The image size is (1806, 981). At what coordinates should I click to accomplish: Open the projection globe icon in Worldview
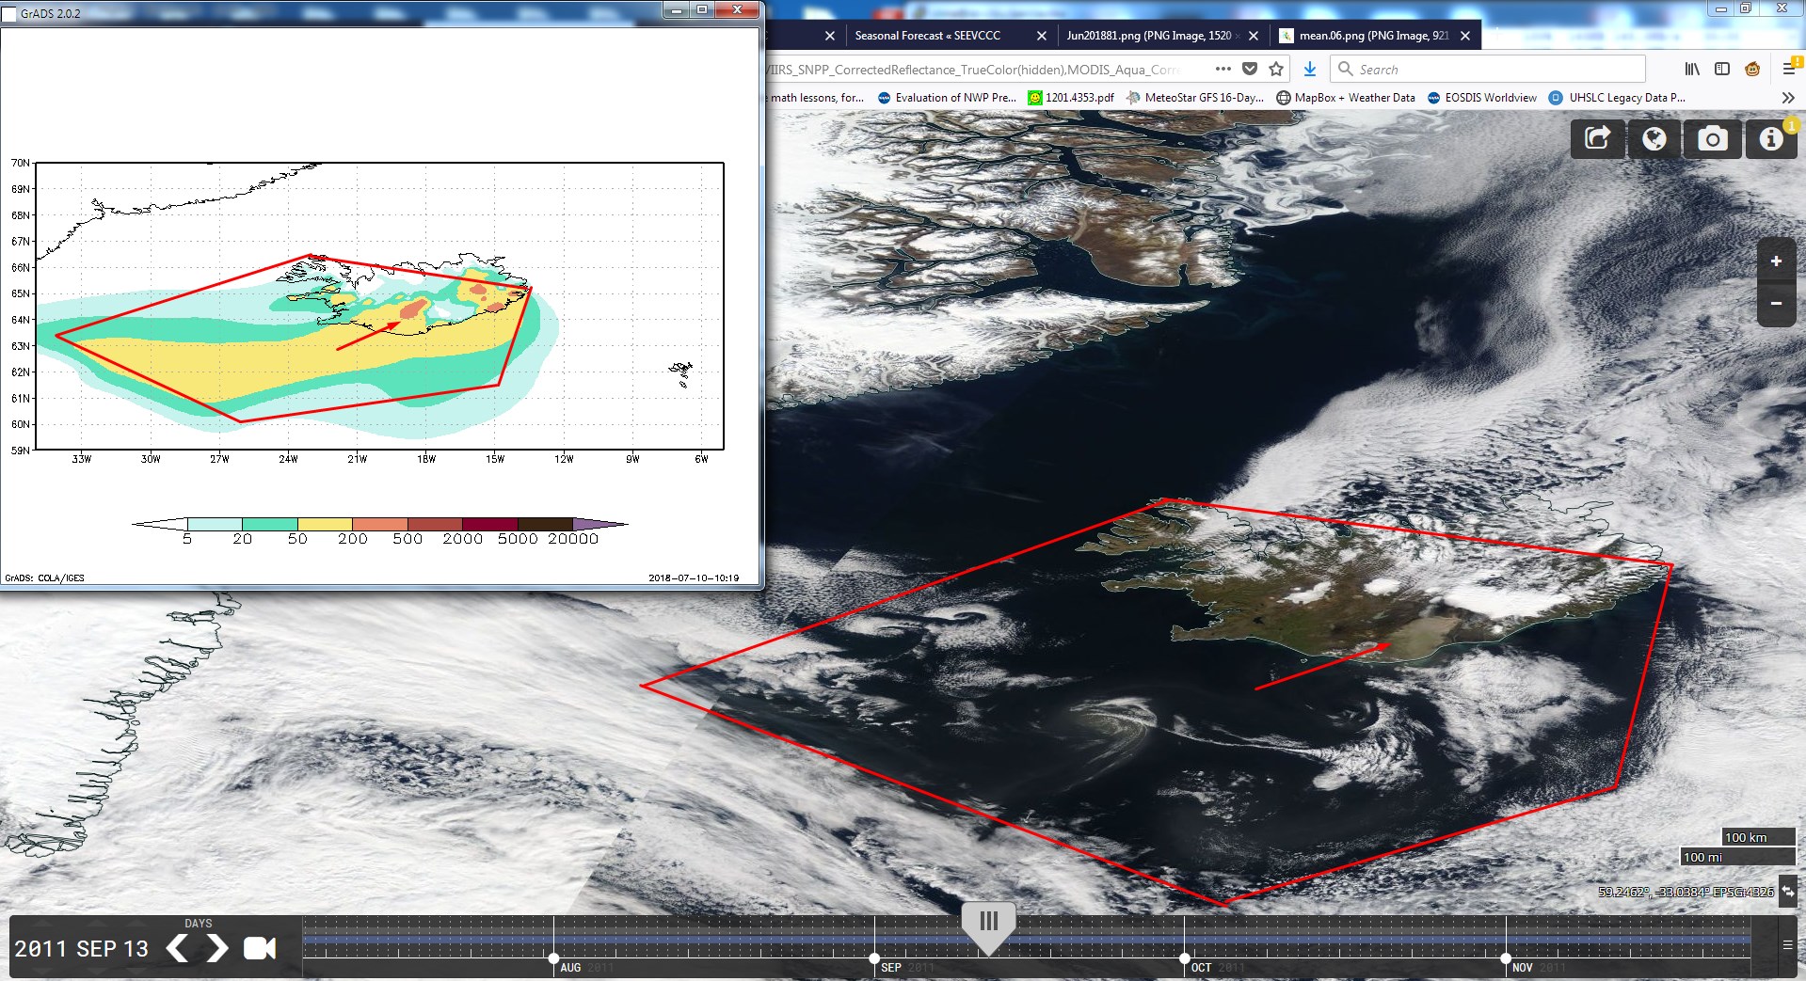(1654, 139)
